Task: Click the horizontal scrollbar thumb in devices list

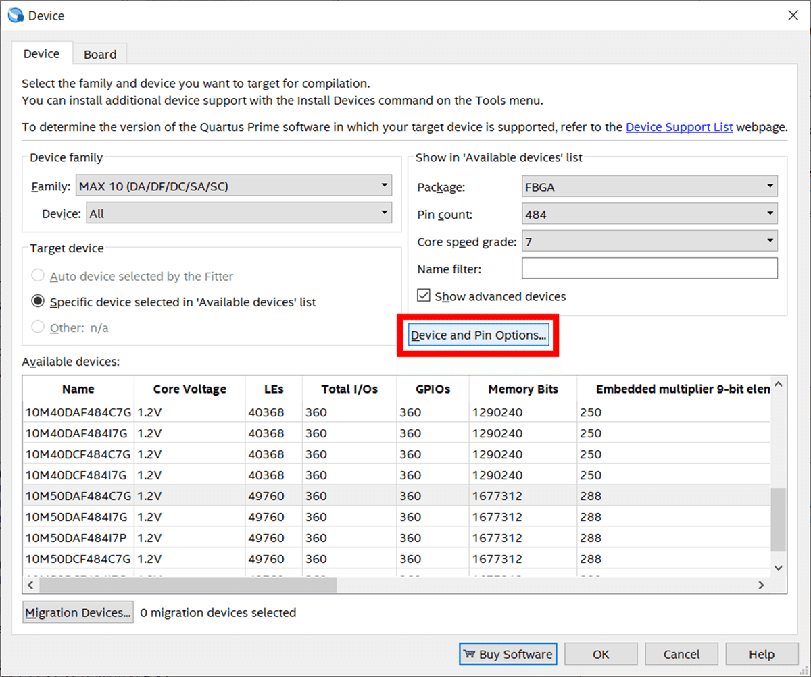Action: point(187,585)
